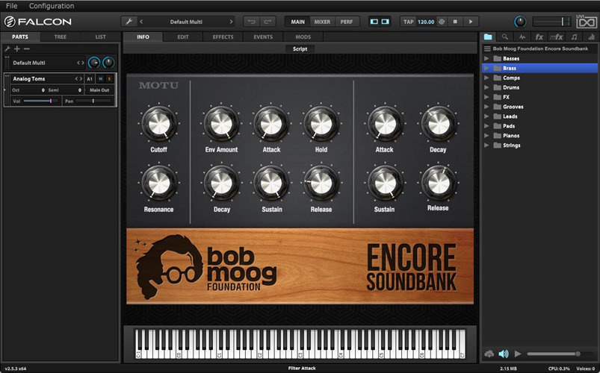This screenshot has width=600, height=373.
Task: Click the parts-panel wrench icon above Default Multi
Action: coord(7,48)
